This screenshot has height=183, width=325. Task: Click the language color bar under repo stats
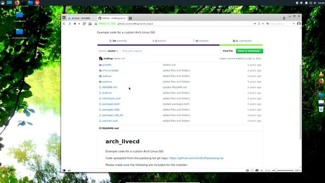point(180,45)
